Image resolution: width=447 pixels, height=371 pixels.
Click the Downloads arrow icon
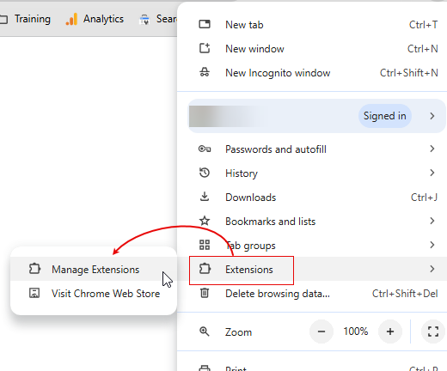(205, 197)
